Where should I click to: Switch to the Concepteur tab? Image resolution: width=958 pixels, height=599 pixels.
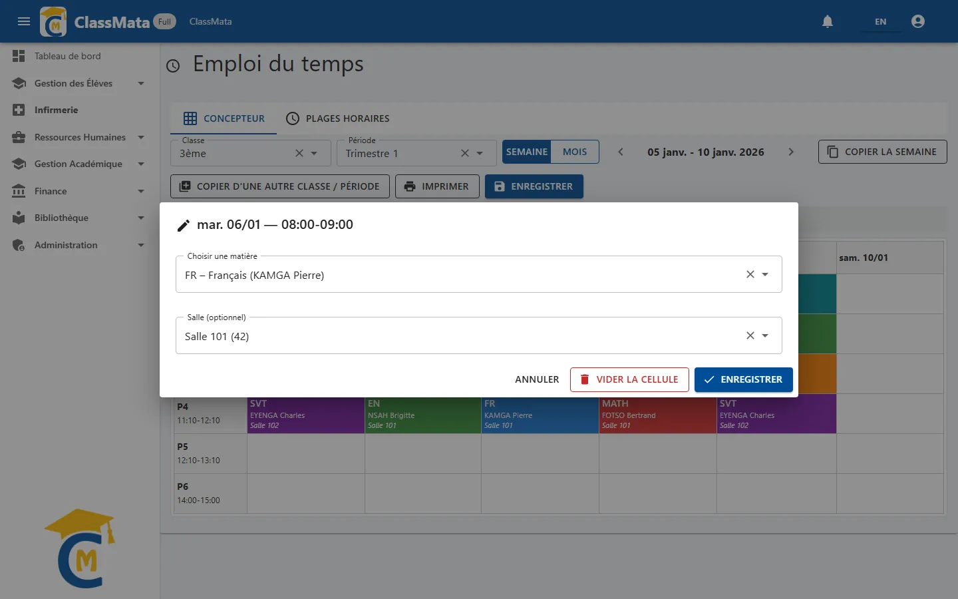coord(224,118)
